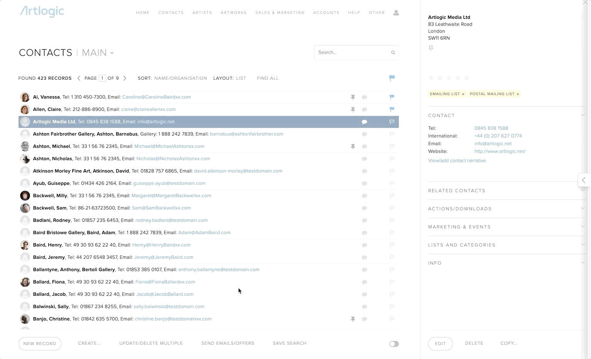Flag the Badlani, Rodney record
The image size is (591, 359).
pyautogui.click(x=392, y=220)
